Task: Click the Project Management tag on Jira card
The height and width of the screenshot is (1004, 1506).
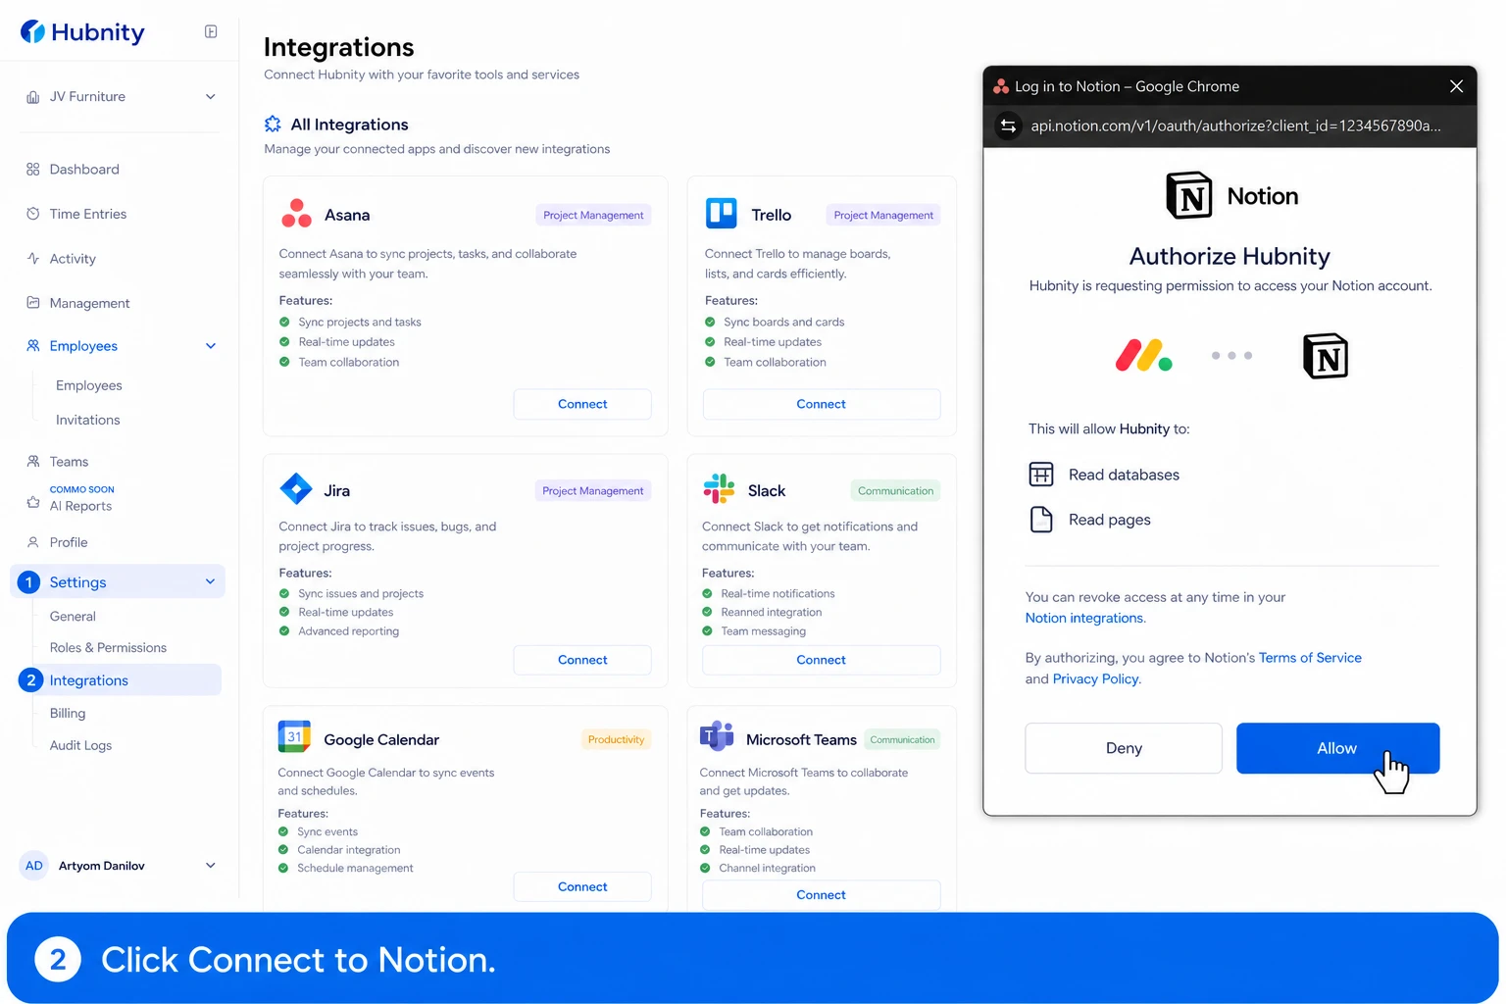Action: 593,491
